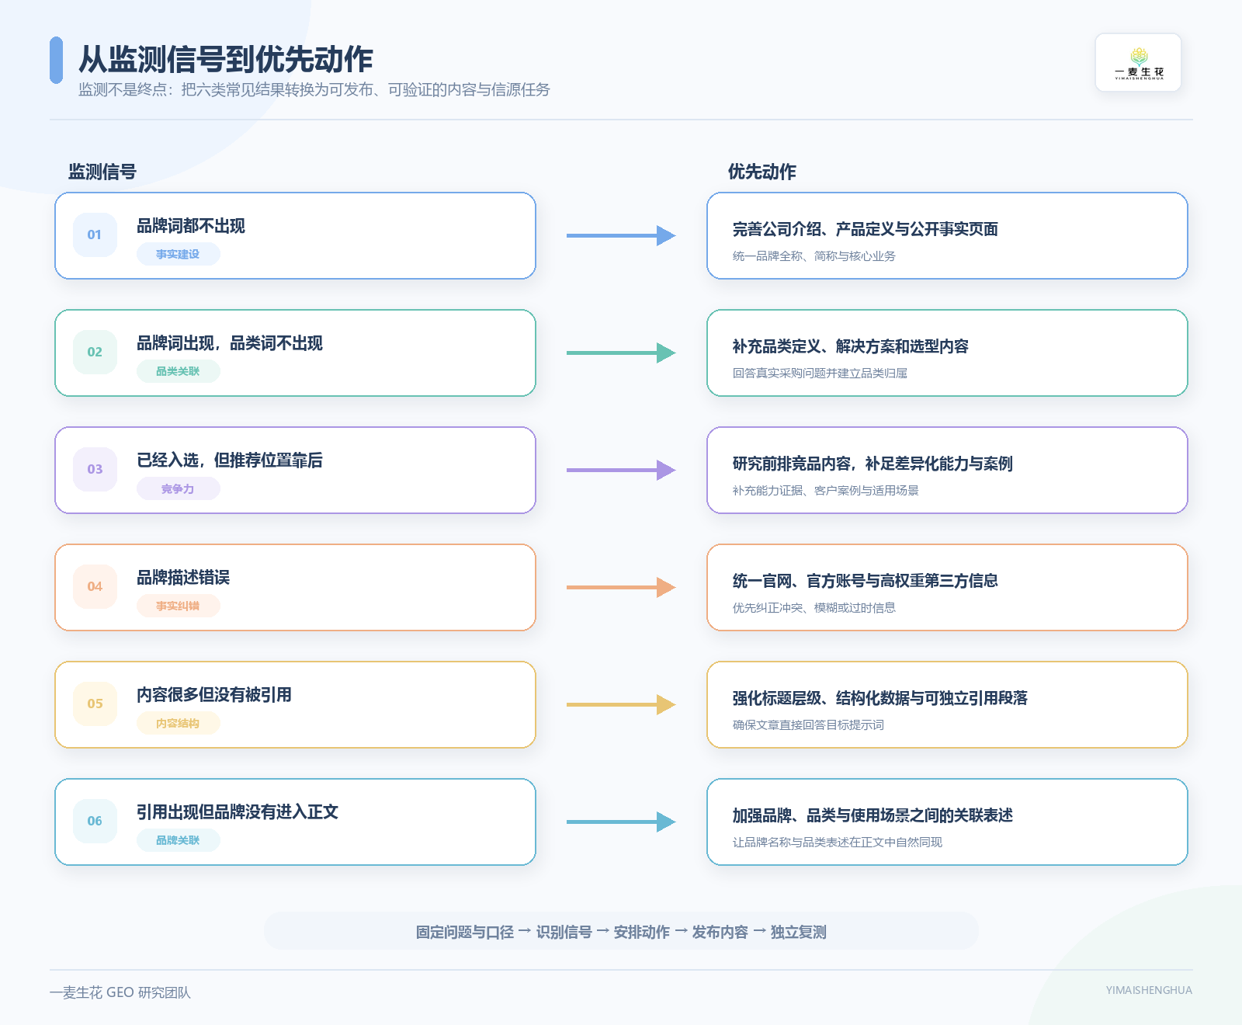1242x1025 pixels.
Task: Click the main title 从监测信号到优先动作
Action: pos(226,59)
